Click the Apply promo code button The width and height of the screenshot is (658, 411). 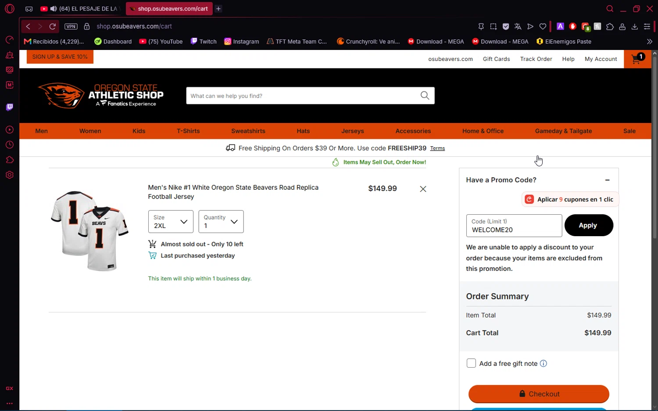coord(589,225)
